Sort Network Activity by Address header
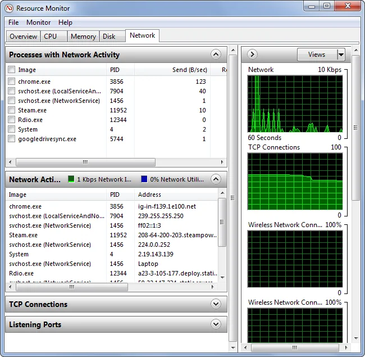Screen dimensions: 365x357 tap(176, 195)
